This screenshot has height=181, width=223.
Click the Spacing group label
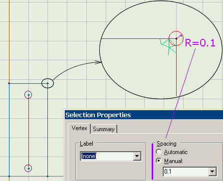coord(167,144)
